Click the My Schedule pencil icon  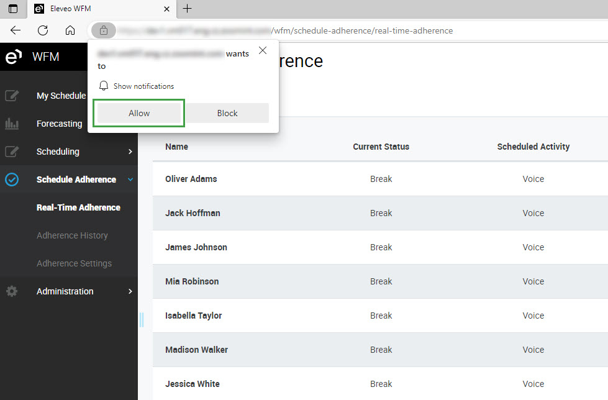click(12, 96)
